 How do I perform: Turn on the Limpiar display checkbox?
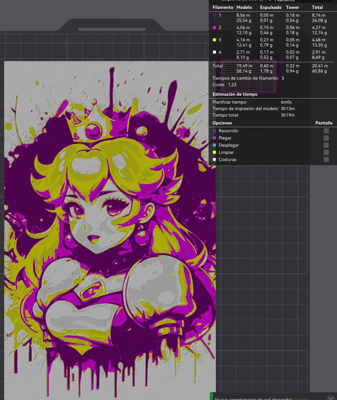pyautogui.click(x=326, y=152)
